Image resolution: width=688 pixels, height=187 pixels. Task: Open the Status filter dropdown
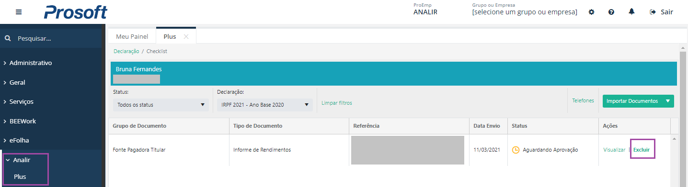161,105
